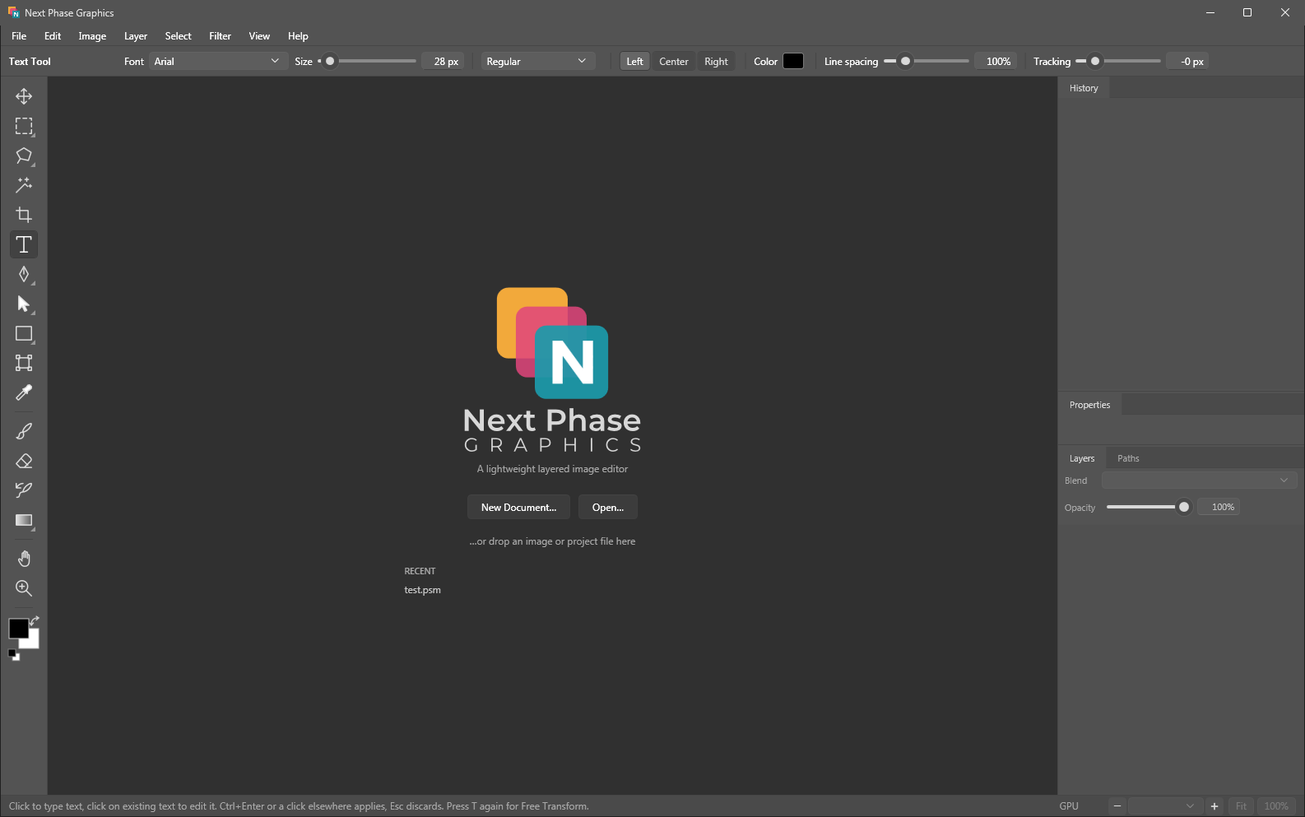Select the Path Selection arrow tool
The image size is (1305, 817).
(24, 304)
